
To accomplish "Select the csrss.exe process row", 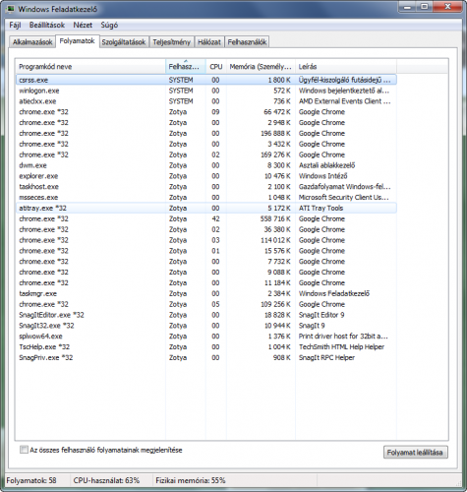I will 206,80.
